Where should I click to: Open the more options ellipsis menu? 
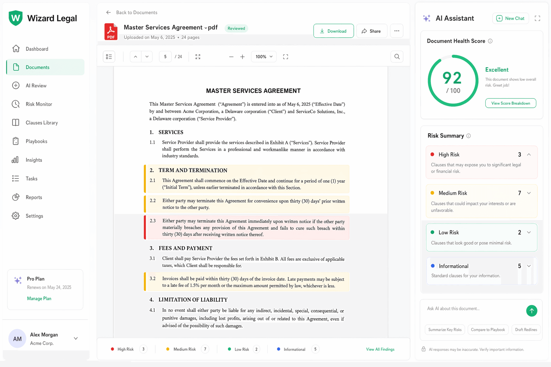397,31
